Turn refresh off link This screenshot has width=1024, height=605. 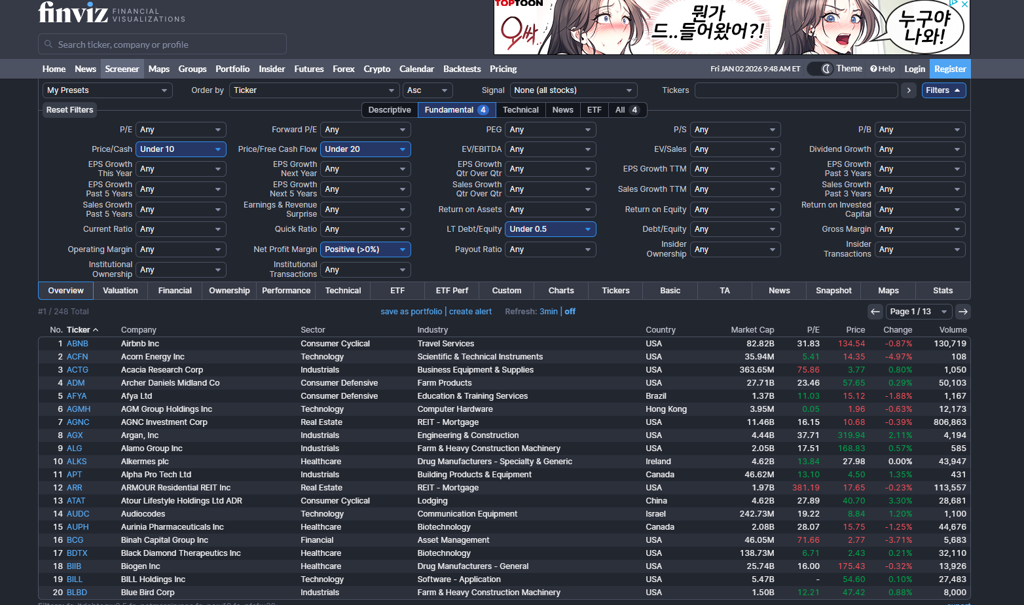(x=570, y=312)
